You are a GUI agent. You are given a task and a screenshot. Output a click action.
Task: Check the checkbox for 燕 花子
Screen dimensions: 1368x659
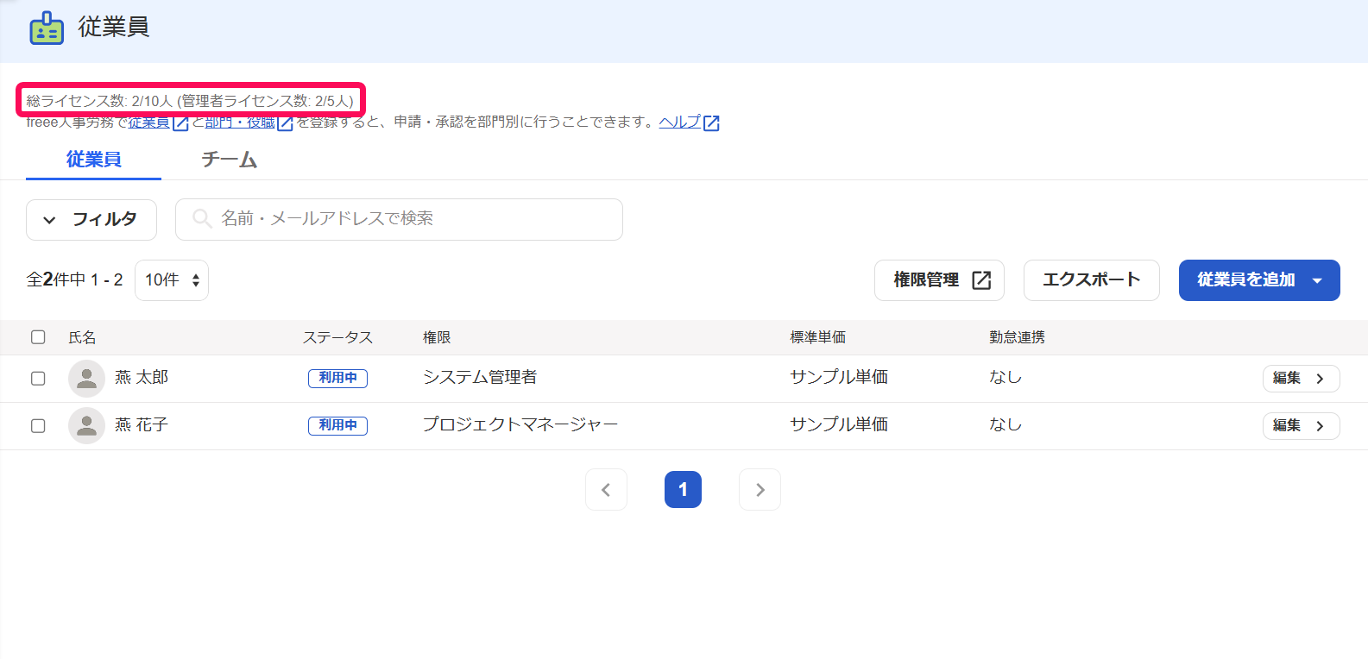(38, 425)
